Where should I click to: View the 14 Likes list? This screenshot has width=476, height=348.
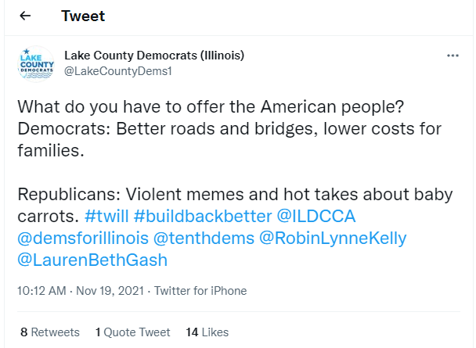click(207, 332)
